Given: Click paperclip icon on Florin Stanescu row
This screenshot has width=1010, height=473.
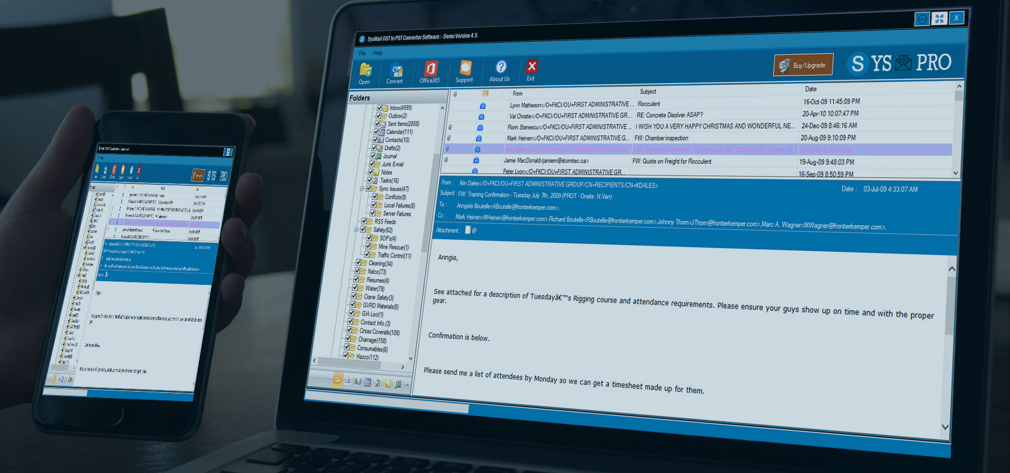Looking at the screenshot, I should (x=450, y=128).
